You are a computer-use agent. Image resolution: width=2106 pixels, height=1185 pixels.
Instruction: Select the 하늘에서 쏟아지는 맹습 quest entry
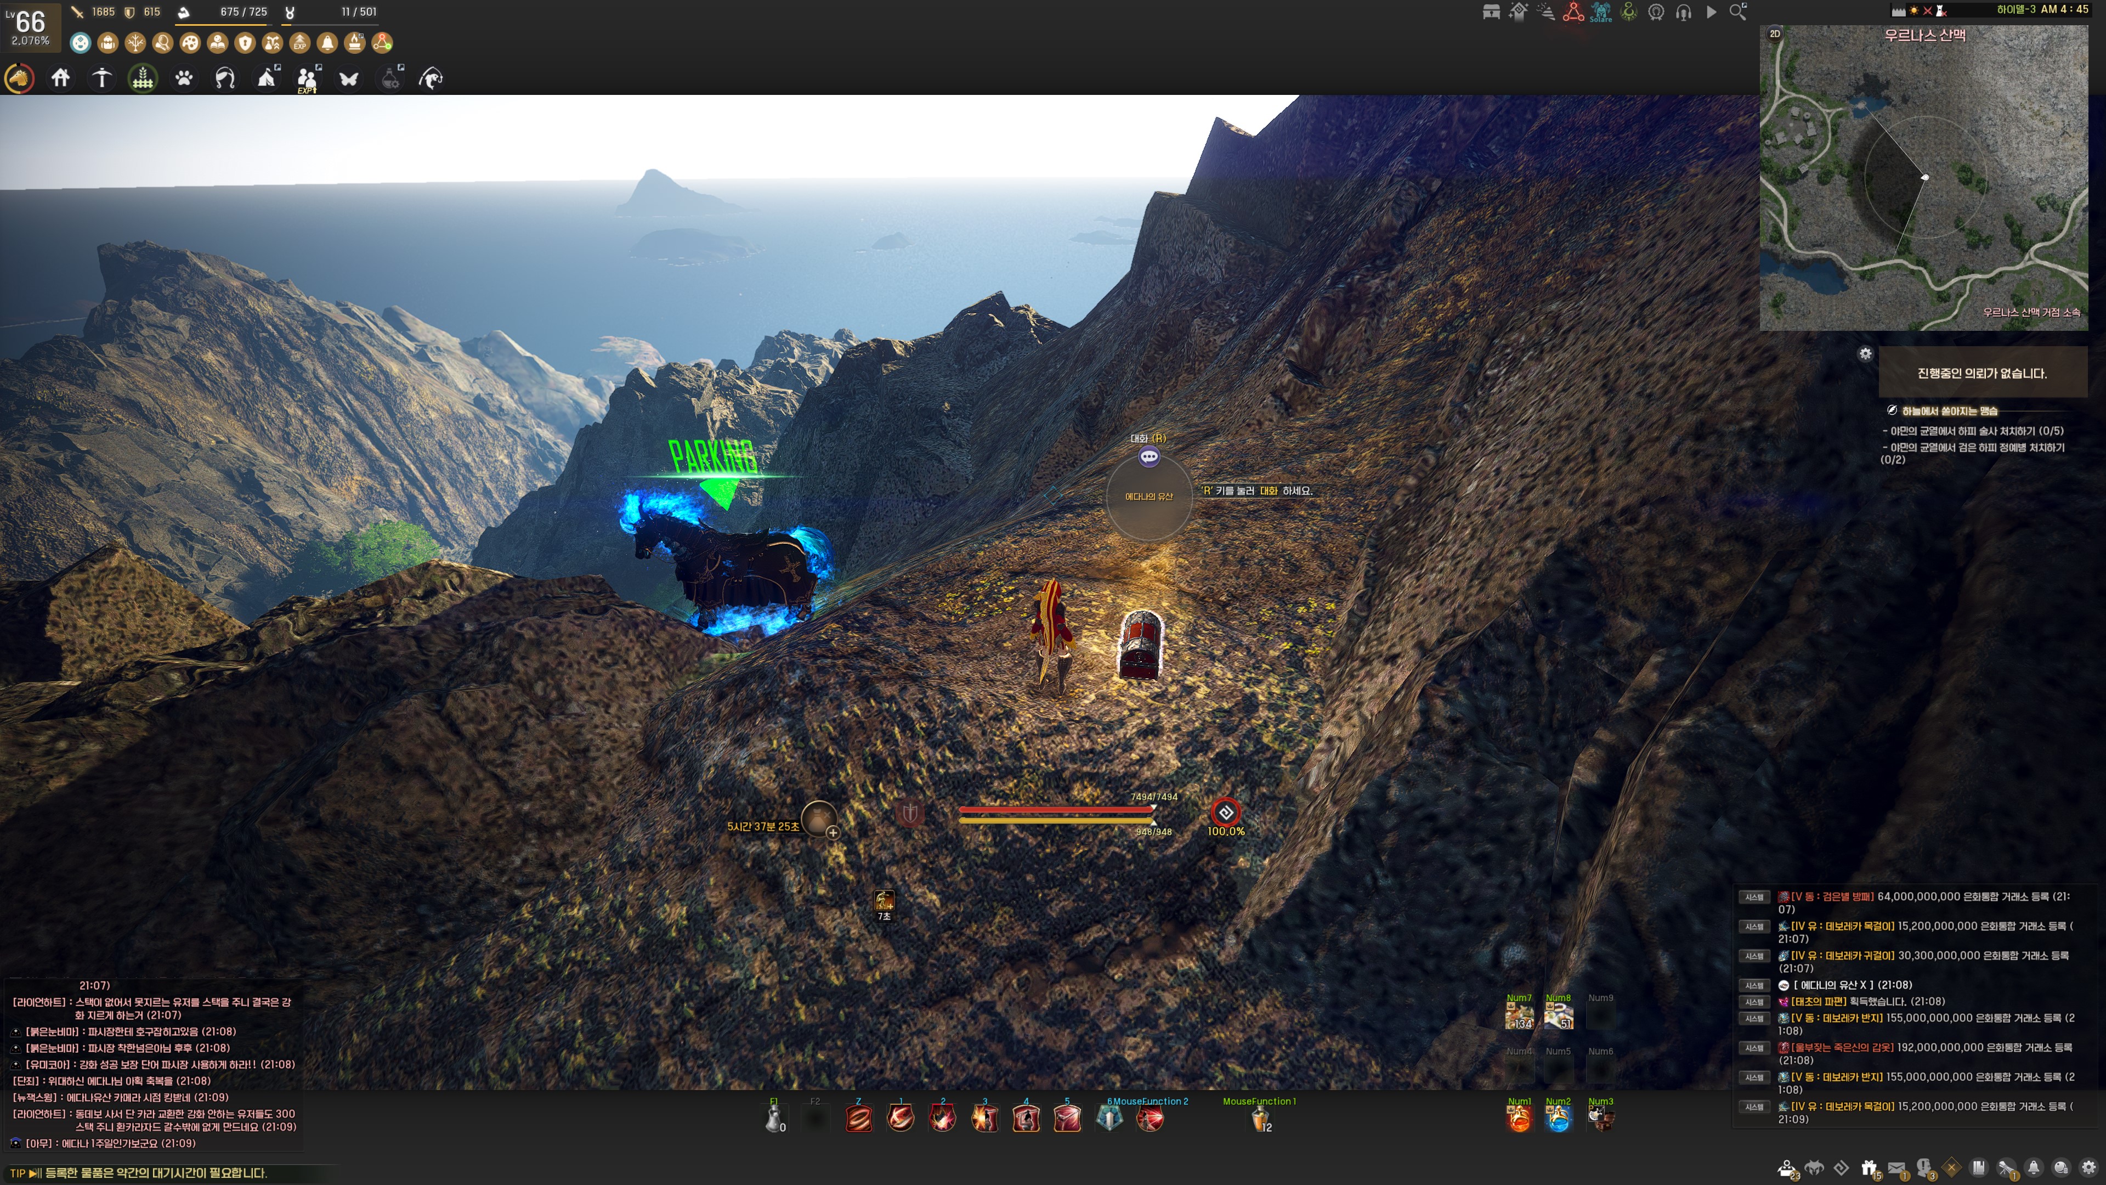point(1949,410)
